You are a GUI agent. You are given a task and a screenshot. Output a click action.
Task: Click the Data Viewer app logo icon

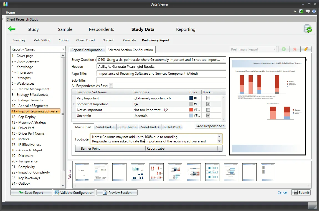[6, 4]
